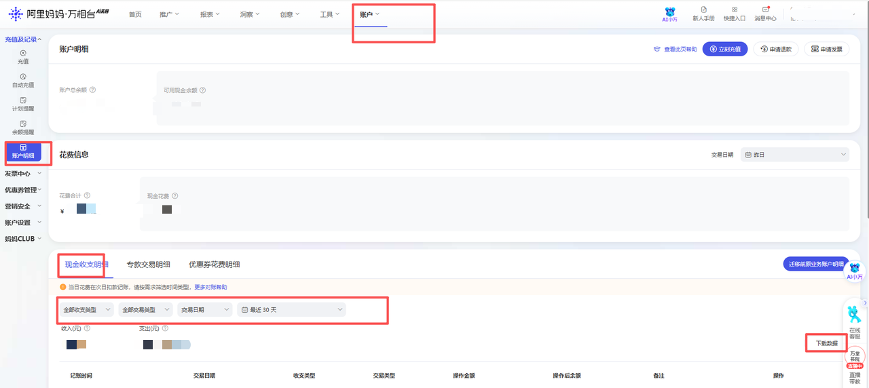Switch to 现金收支明细 tab
The image size is (869, 388).
point(86,265)
